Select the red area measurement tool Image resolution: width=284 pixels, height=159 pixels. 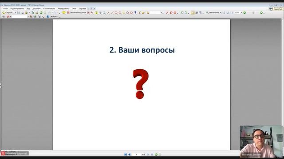coord(175,13)
